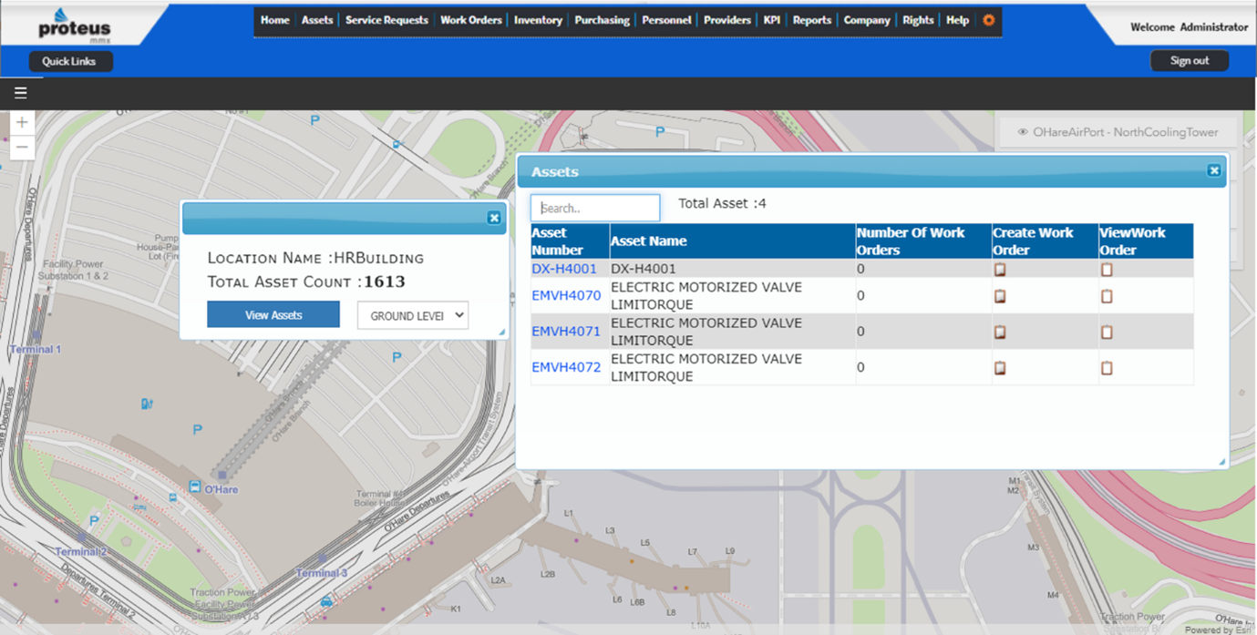Screen dimensions: 1257x635
Task: Click the Sign out button
Action: click(x=1189, y=61)
